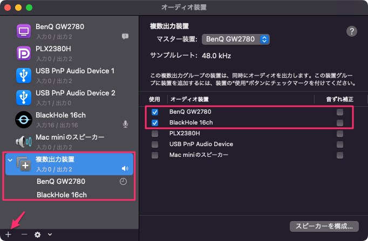The height and width of the screenshot is (241, 368).
Task: Click the PLX2380H name in sidebar
Action: click(53, 49)
